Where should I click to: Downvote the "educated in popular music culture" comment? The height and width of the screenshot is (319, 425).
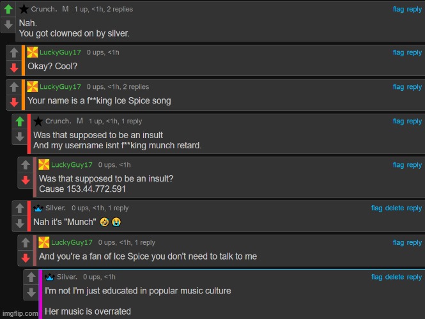click(31, 292)
